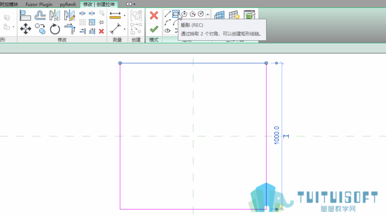Select the blue top sketch line
386x217 pixels.
tap(193, 63)
